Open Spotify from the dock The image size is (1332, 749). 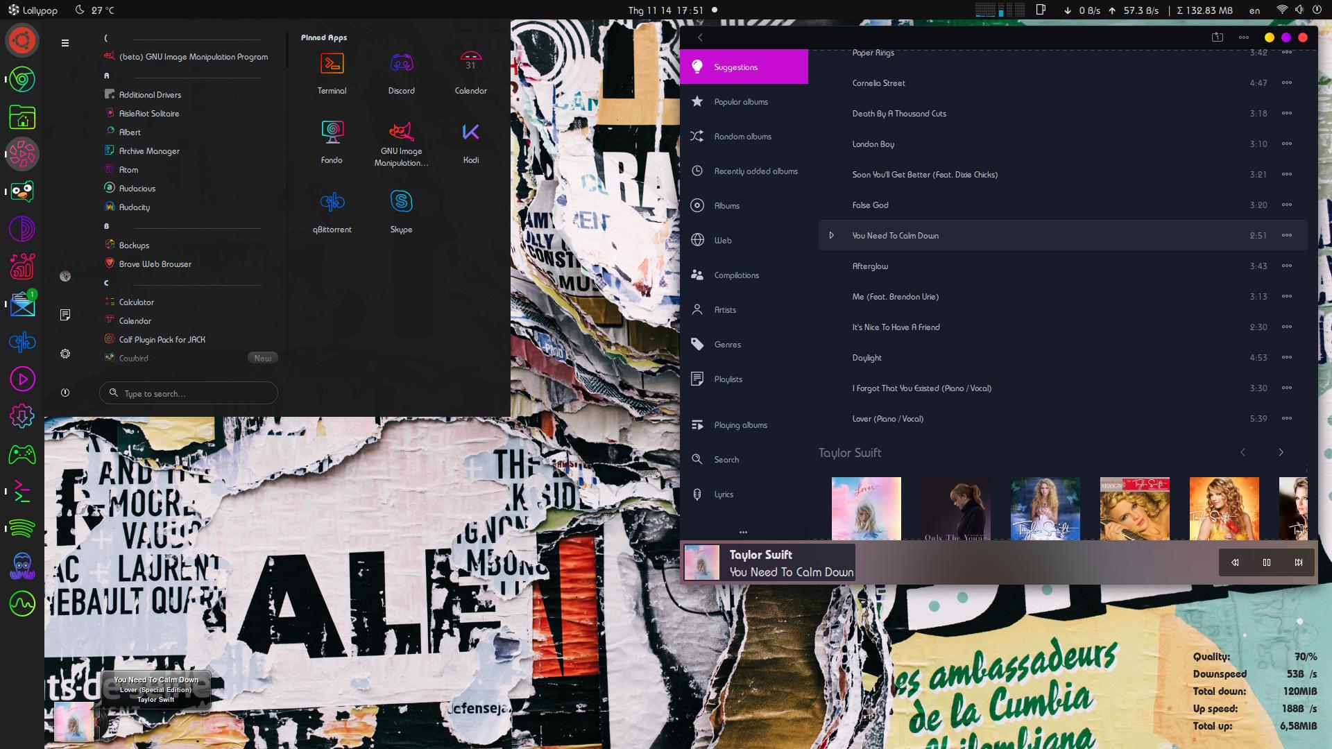(22, 529)
